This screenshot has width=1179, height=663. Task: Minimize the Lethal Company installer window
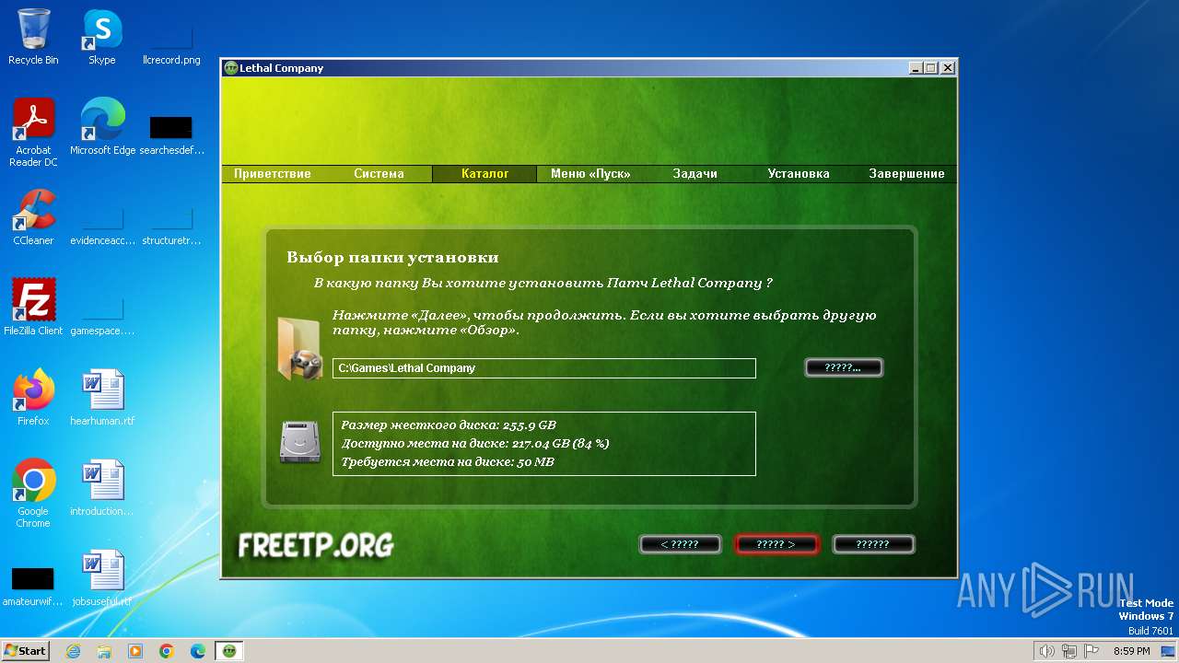[x=916, y=68]
